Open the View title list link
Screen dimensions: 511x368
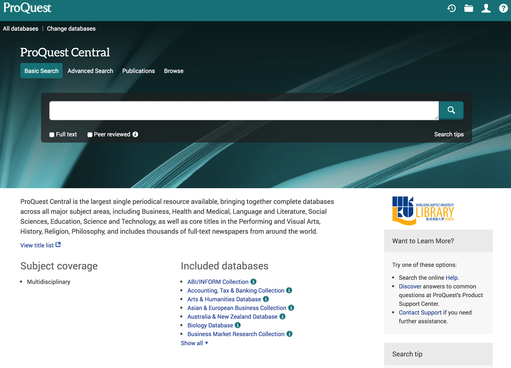click(37, 245)
